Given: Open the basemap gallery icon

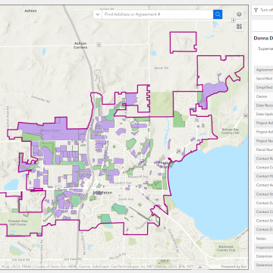Looking at the screenshot, I should pos(239,27).
